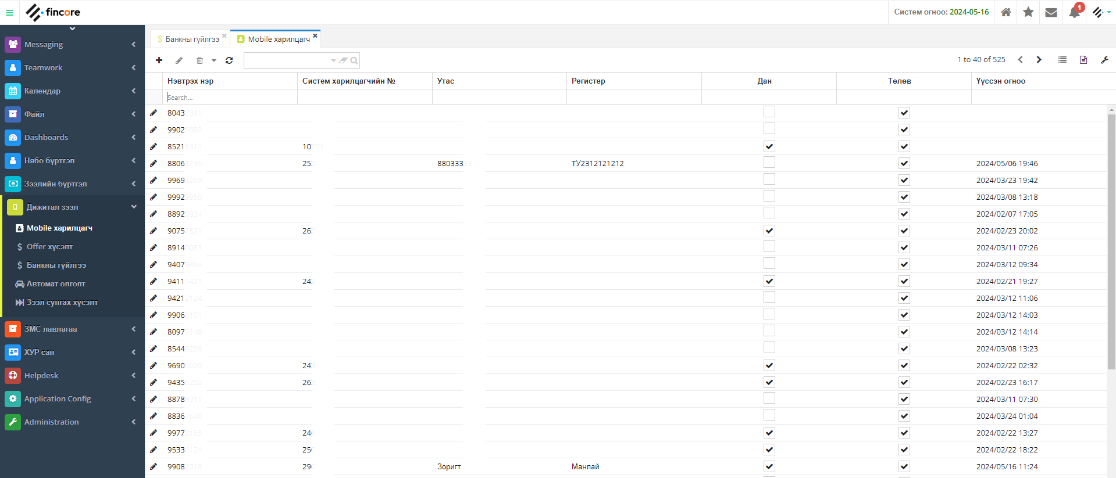
Task: Edit row 8043 with pencil icon
Action: 154,113
